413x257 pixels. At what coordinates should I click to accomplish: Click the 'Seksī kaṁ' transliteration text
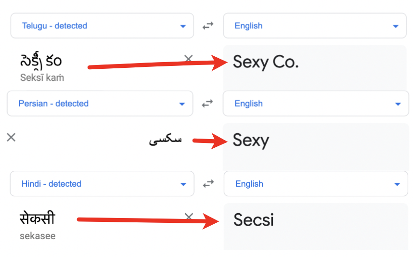tap(42, 77)
